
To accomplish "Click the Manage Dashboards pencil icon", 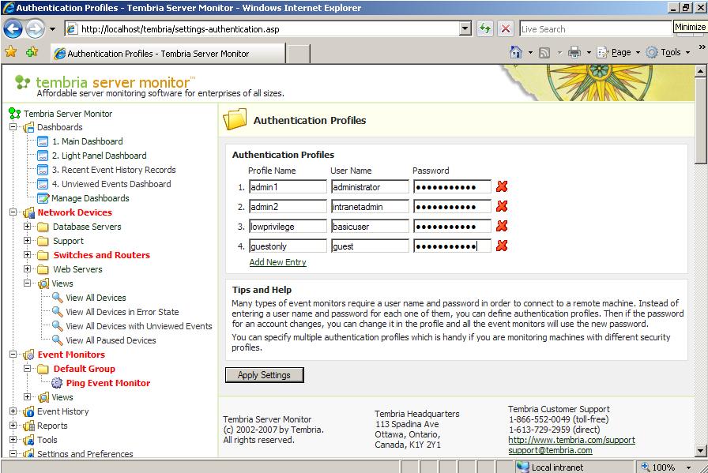I will point(43,198).
